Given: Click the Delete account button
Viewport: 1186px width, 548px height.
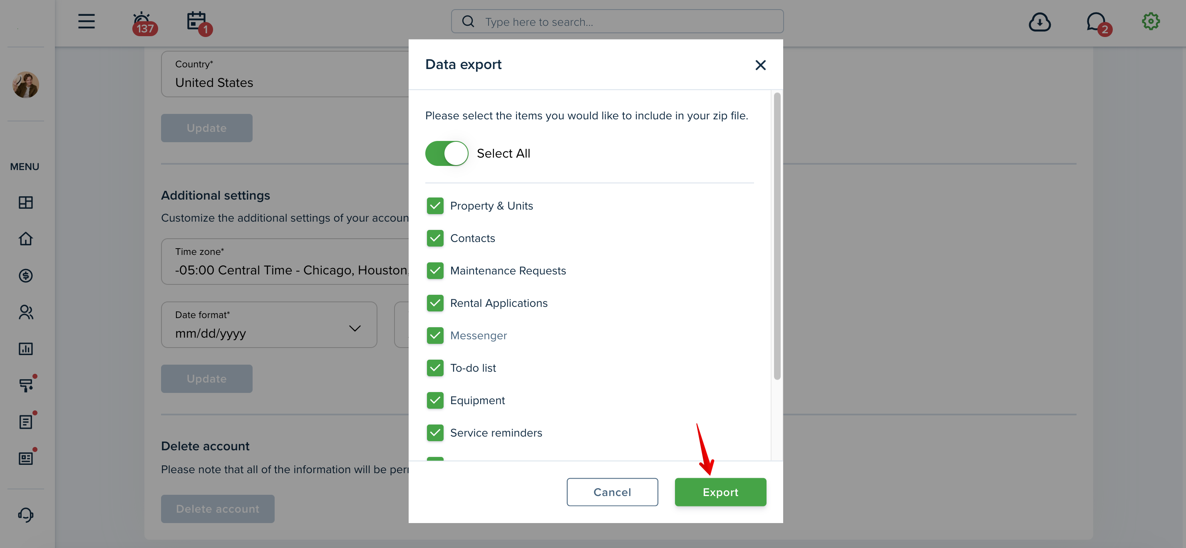Looking at the screenshot, I should (x=217, y=509).
